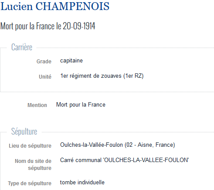Select Mort pour la France mention value
Image resolution: width=214 pixels, height=190 pixels.
pos(81,105)
